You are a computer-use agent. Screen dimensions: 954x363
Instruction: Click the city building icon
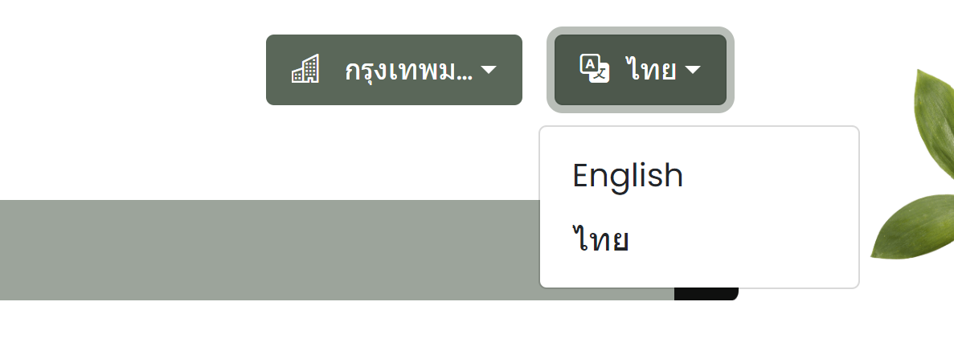click(x=305, y=69)
